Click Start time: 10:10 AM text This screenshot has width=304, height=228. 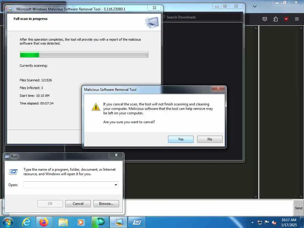[x=34, y=96]
